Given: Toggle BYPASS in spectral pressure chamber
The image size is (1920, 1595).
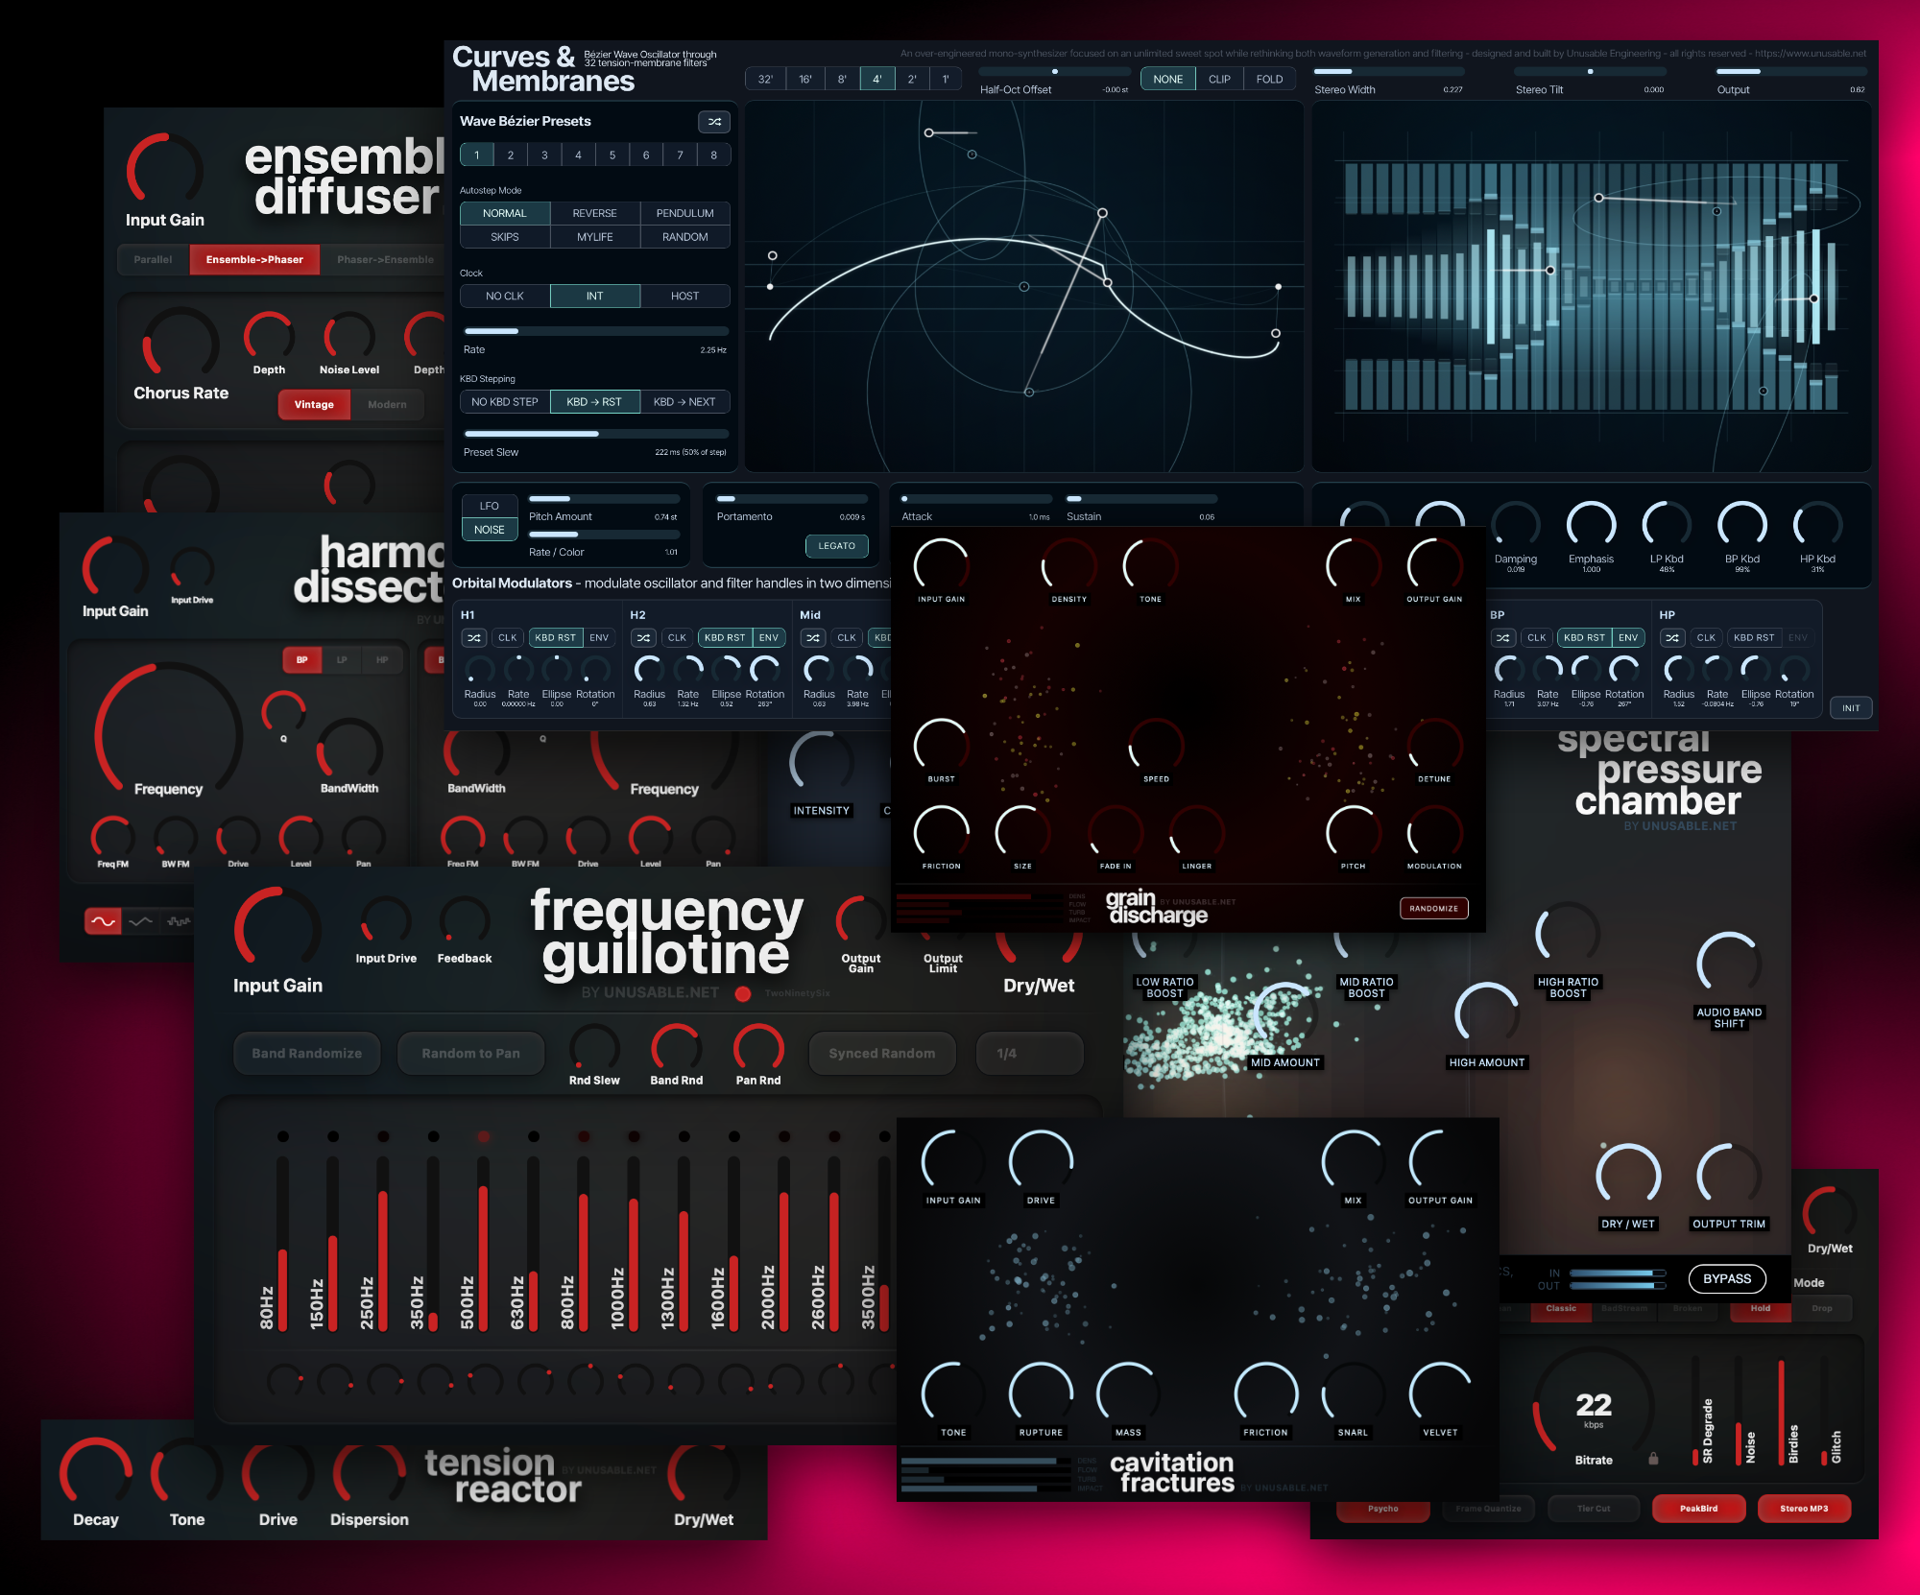Looking at the screenshot, I should tap(1727, 1278).
